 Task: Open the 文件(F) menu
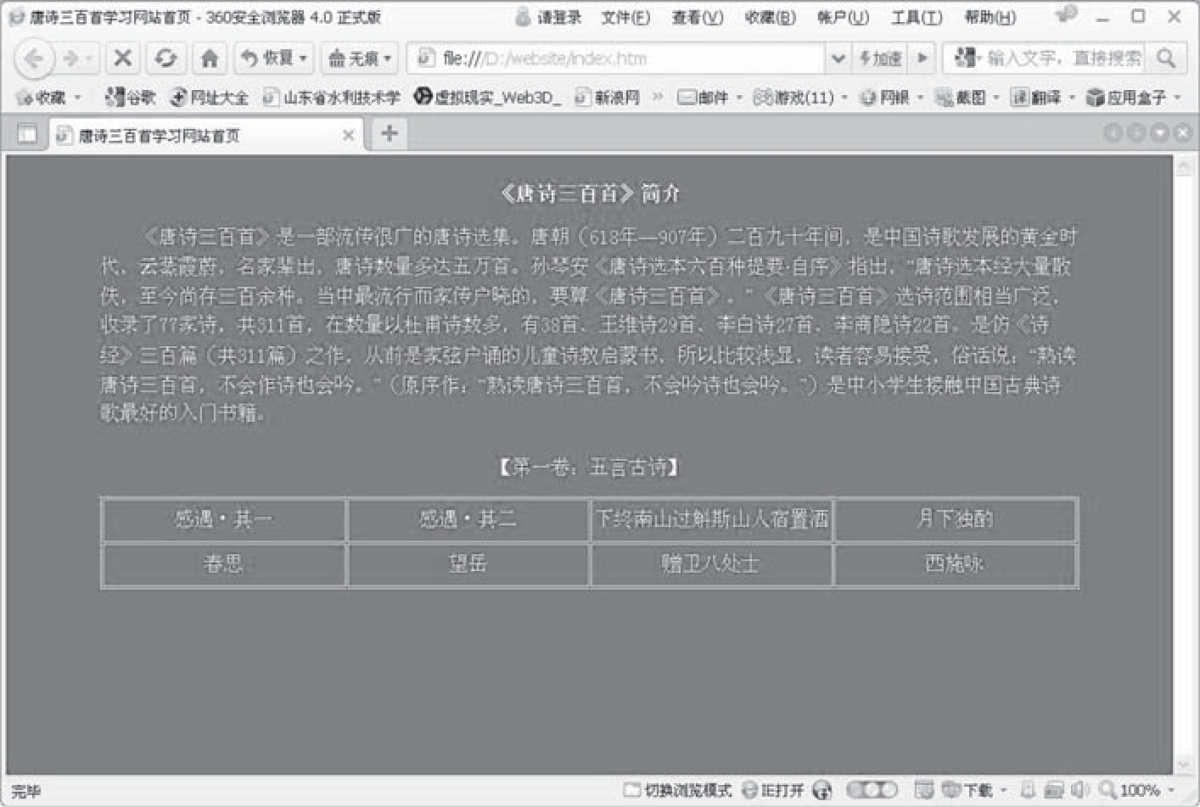pyautogui.click(x=625, y=17)
